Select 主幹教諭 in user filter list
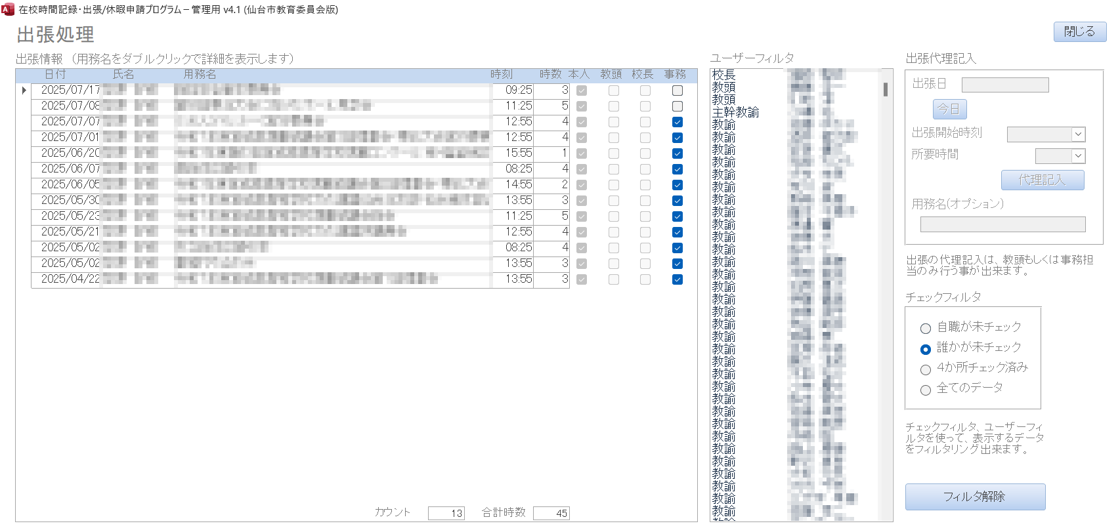This screenshot has width=1120, height=532. coord(735,112)
